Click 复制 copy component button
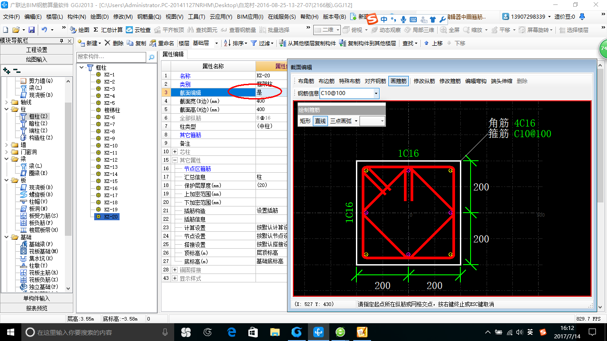The image size is (607, 341). [x=136, y=43]
